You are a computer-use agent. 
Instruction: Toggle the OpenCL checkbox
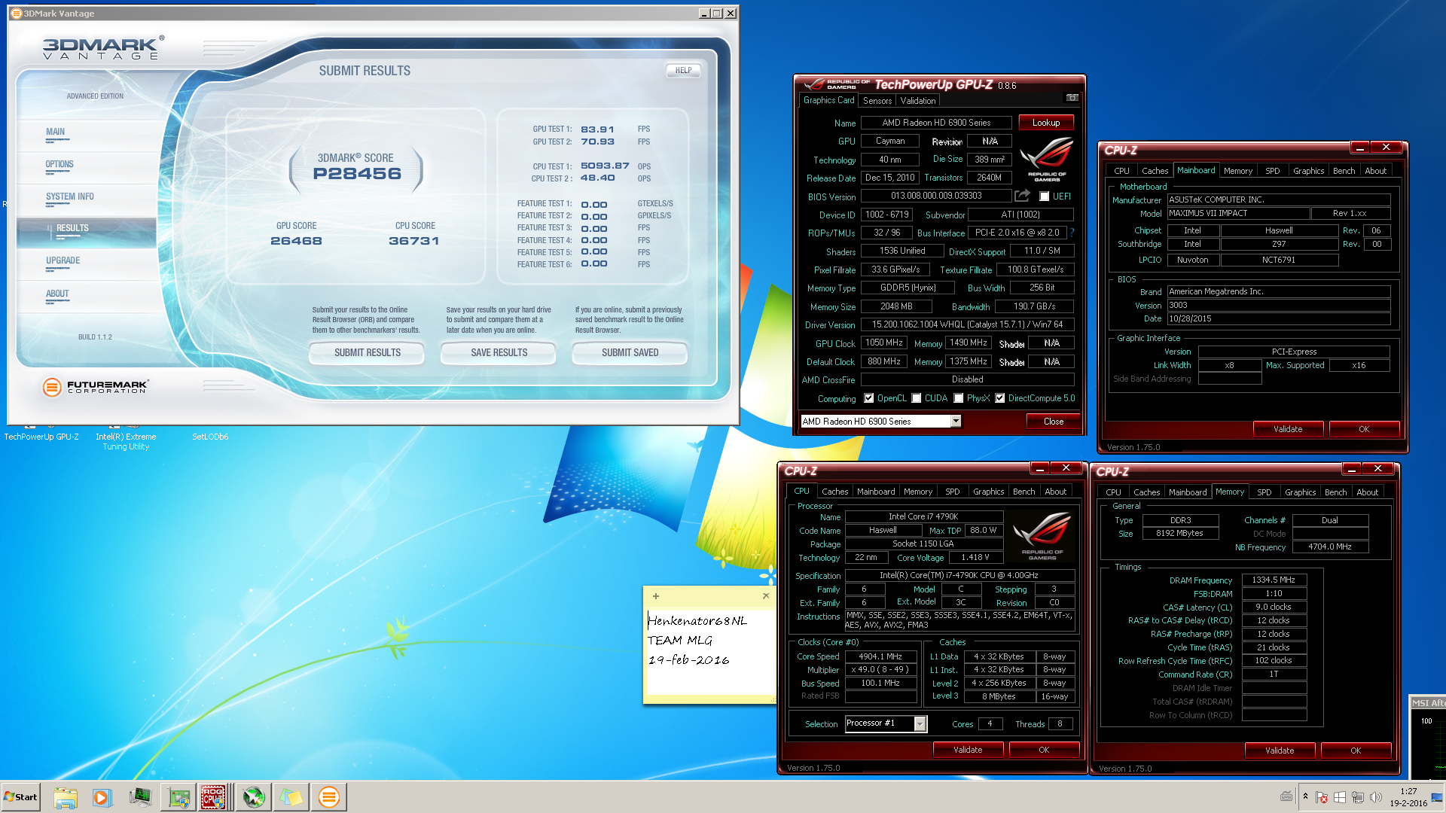869,398
